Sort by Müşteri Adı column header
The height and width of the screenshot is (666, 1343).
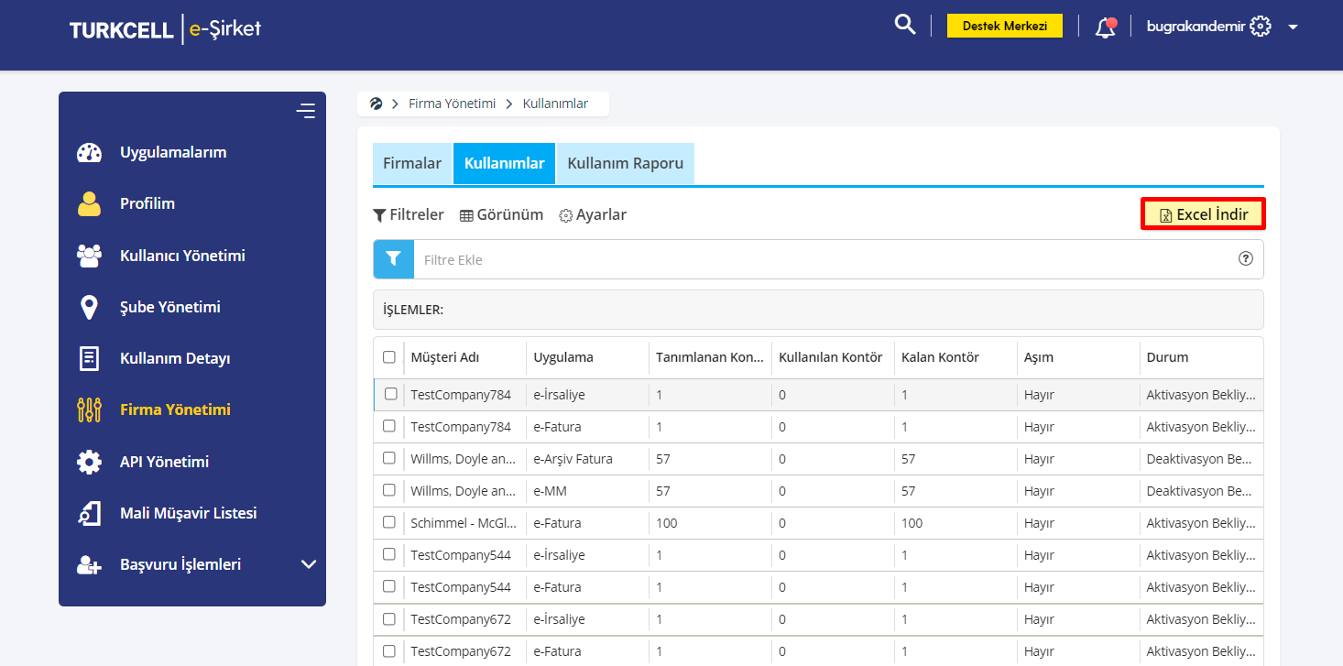coord(444,357)
